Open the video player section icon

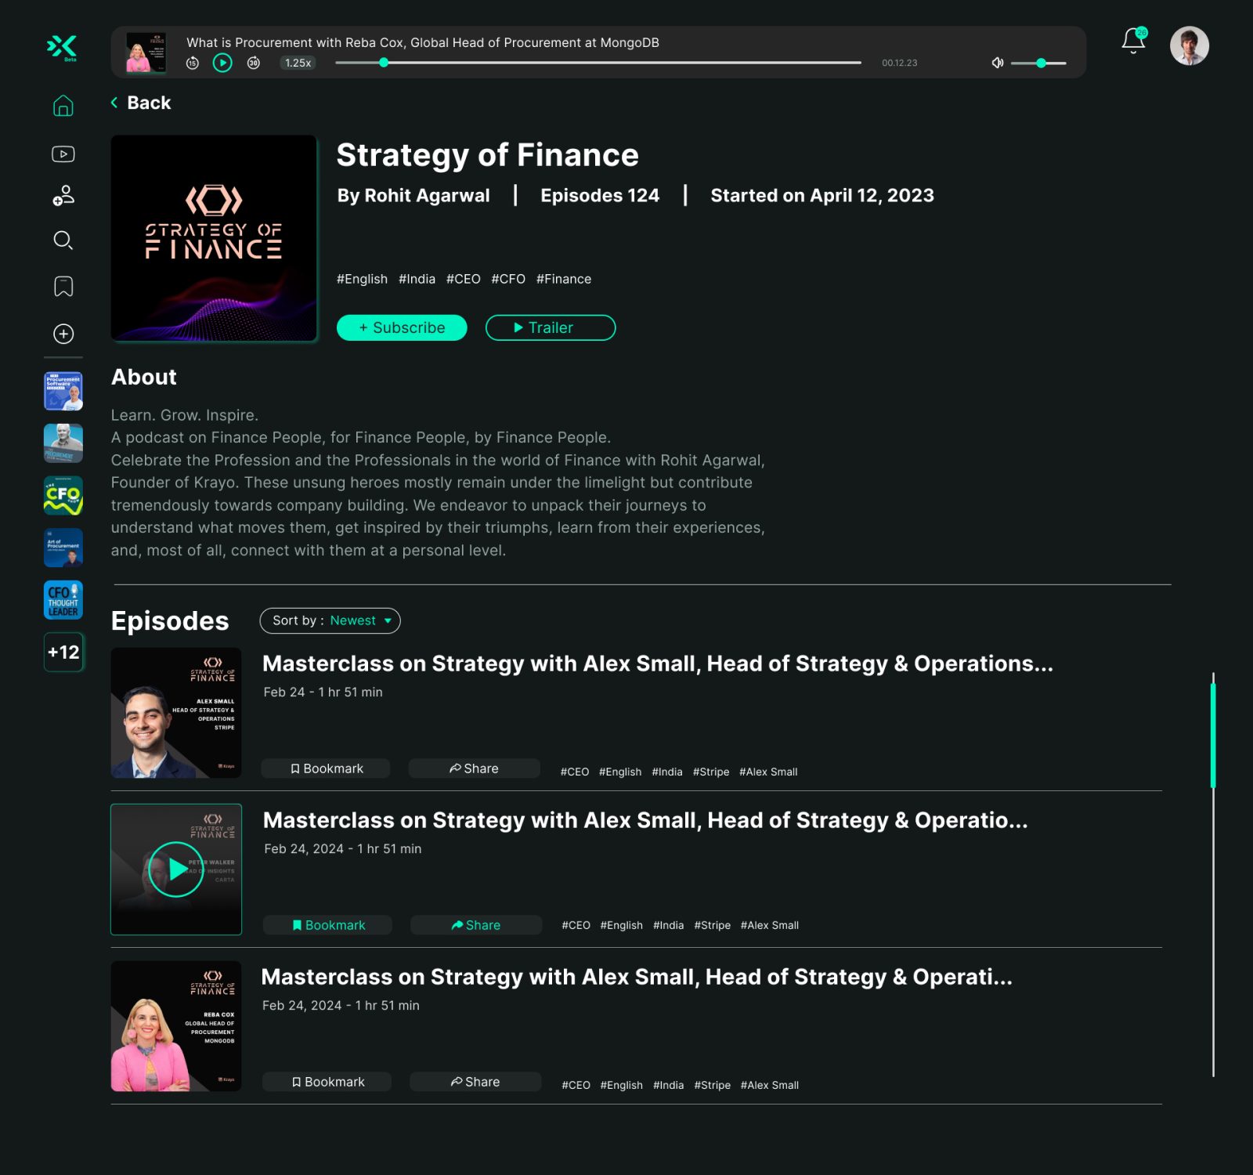coord(63,154)
